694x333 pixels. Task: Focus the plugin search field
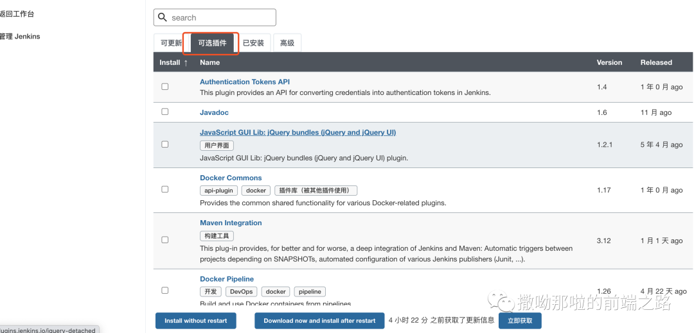(215, 18)
